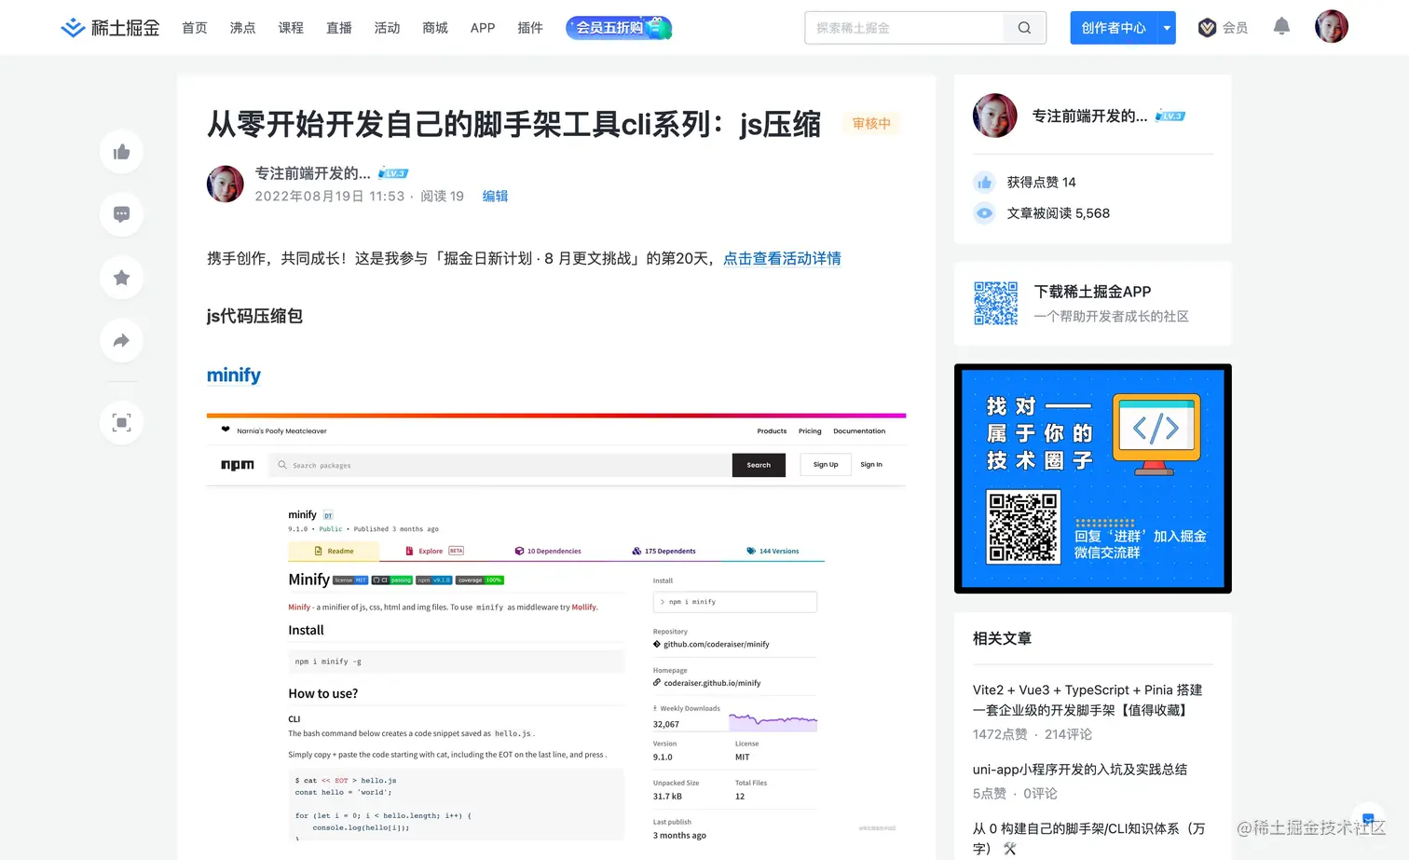Click the 创作者中心 button
Screen dimensions: 1409x860
click(x=1114, y=28)
